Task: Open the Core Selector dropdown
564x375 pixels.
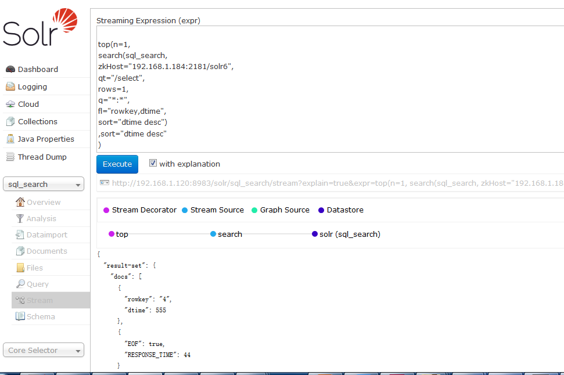Action: (x=44, y=350)
